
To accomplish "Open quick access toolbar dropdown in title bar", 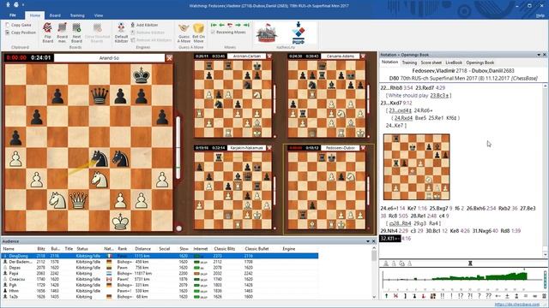I will tap(23, 5).
